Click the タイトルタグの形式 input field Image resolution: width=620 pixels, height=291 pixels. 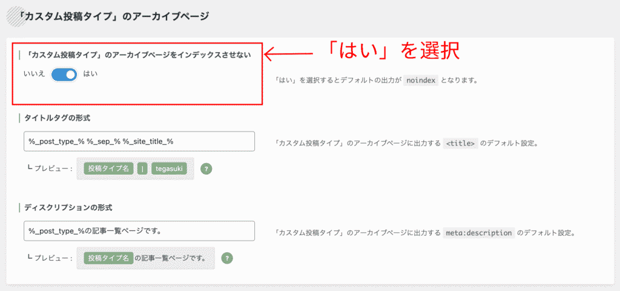click(x=139, y=141)
